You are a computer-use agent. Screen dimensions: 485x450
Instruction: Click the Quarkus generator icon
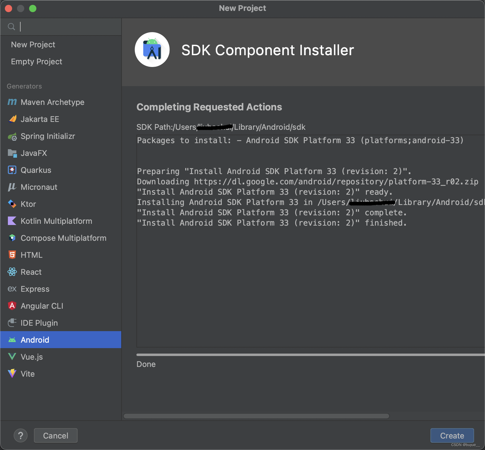pos(12,170)
